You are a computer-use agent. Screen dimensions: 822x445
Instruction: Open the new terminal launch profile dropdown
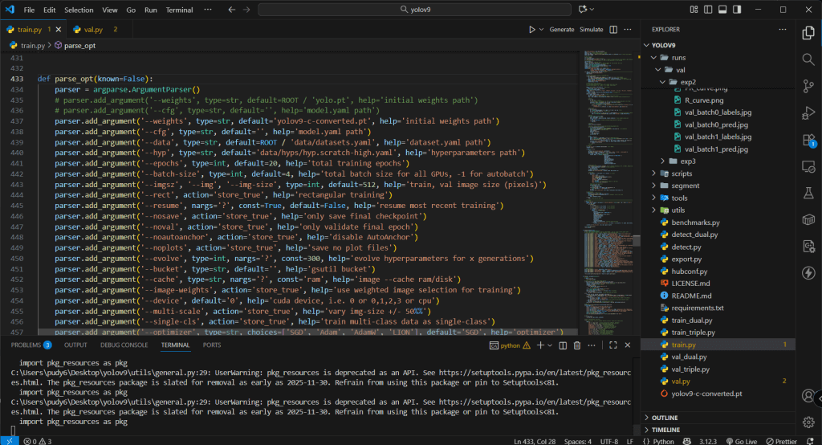(x=549, y=345)
